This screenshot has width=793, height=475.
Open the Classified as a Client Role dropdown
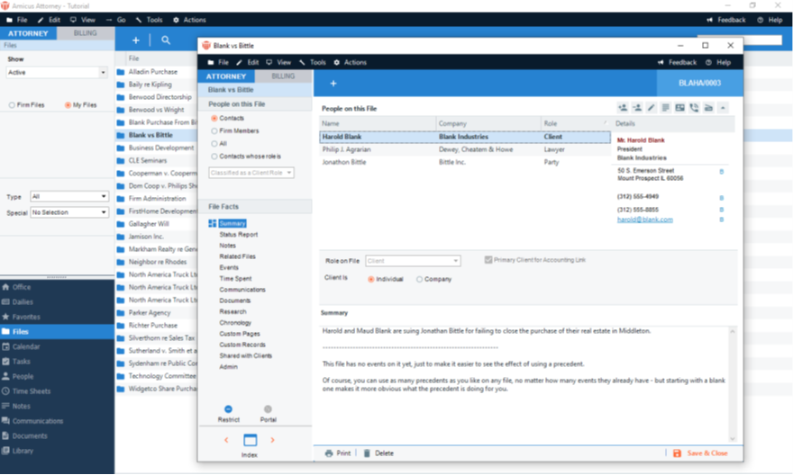251,173
